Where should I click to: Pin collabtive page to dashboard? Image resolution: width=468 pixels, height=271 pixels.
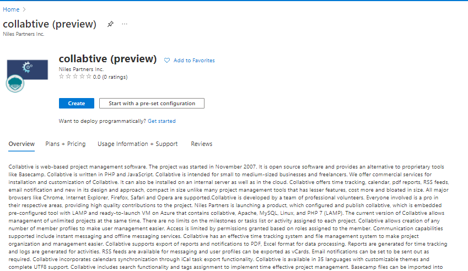pos(110,24)
